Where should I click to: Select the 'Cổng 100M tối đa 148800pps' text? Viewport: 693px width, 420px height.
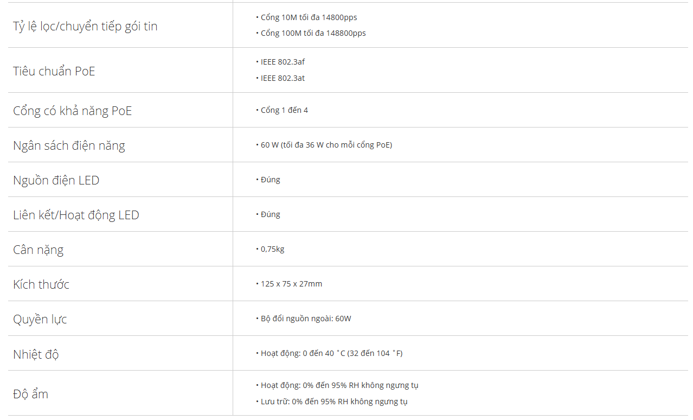click(313, 33)
